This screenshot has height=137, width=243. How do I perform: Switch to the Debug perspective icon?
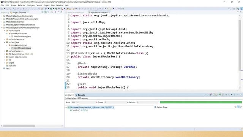(241, 9)
